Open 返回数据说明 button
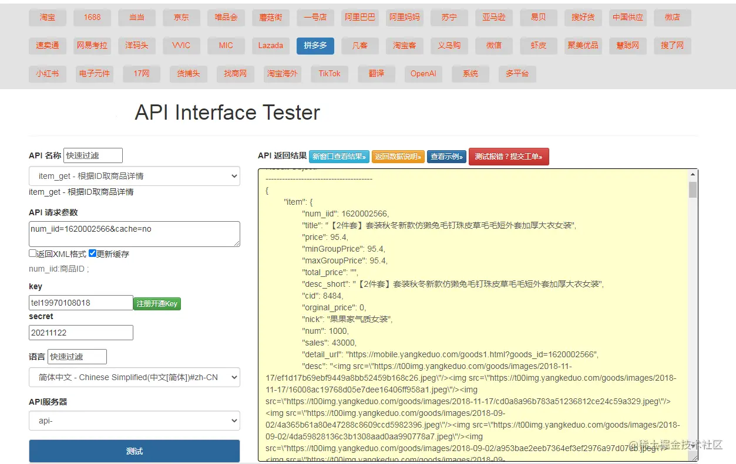 coord(398,157)
